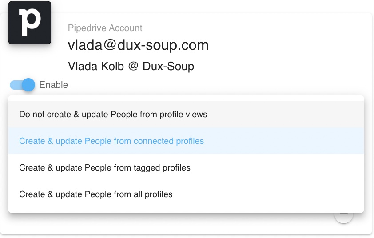Image resolution: width=374 pixels, height=238 pixels.
Task: Pick Create & update People from all profiles
Action: tap(186, 194)
